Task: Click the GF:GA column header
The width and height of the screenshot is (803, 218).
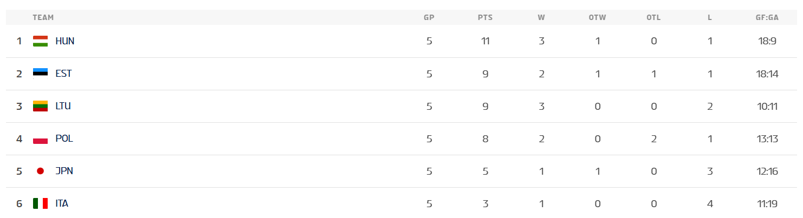Action: point(767,17)
